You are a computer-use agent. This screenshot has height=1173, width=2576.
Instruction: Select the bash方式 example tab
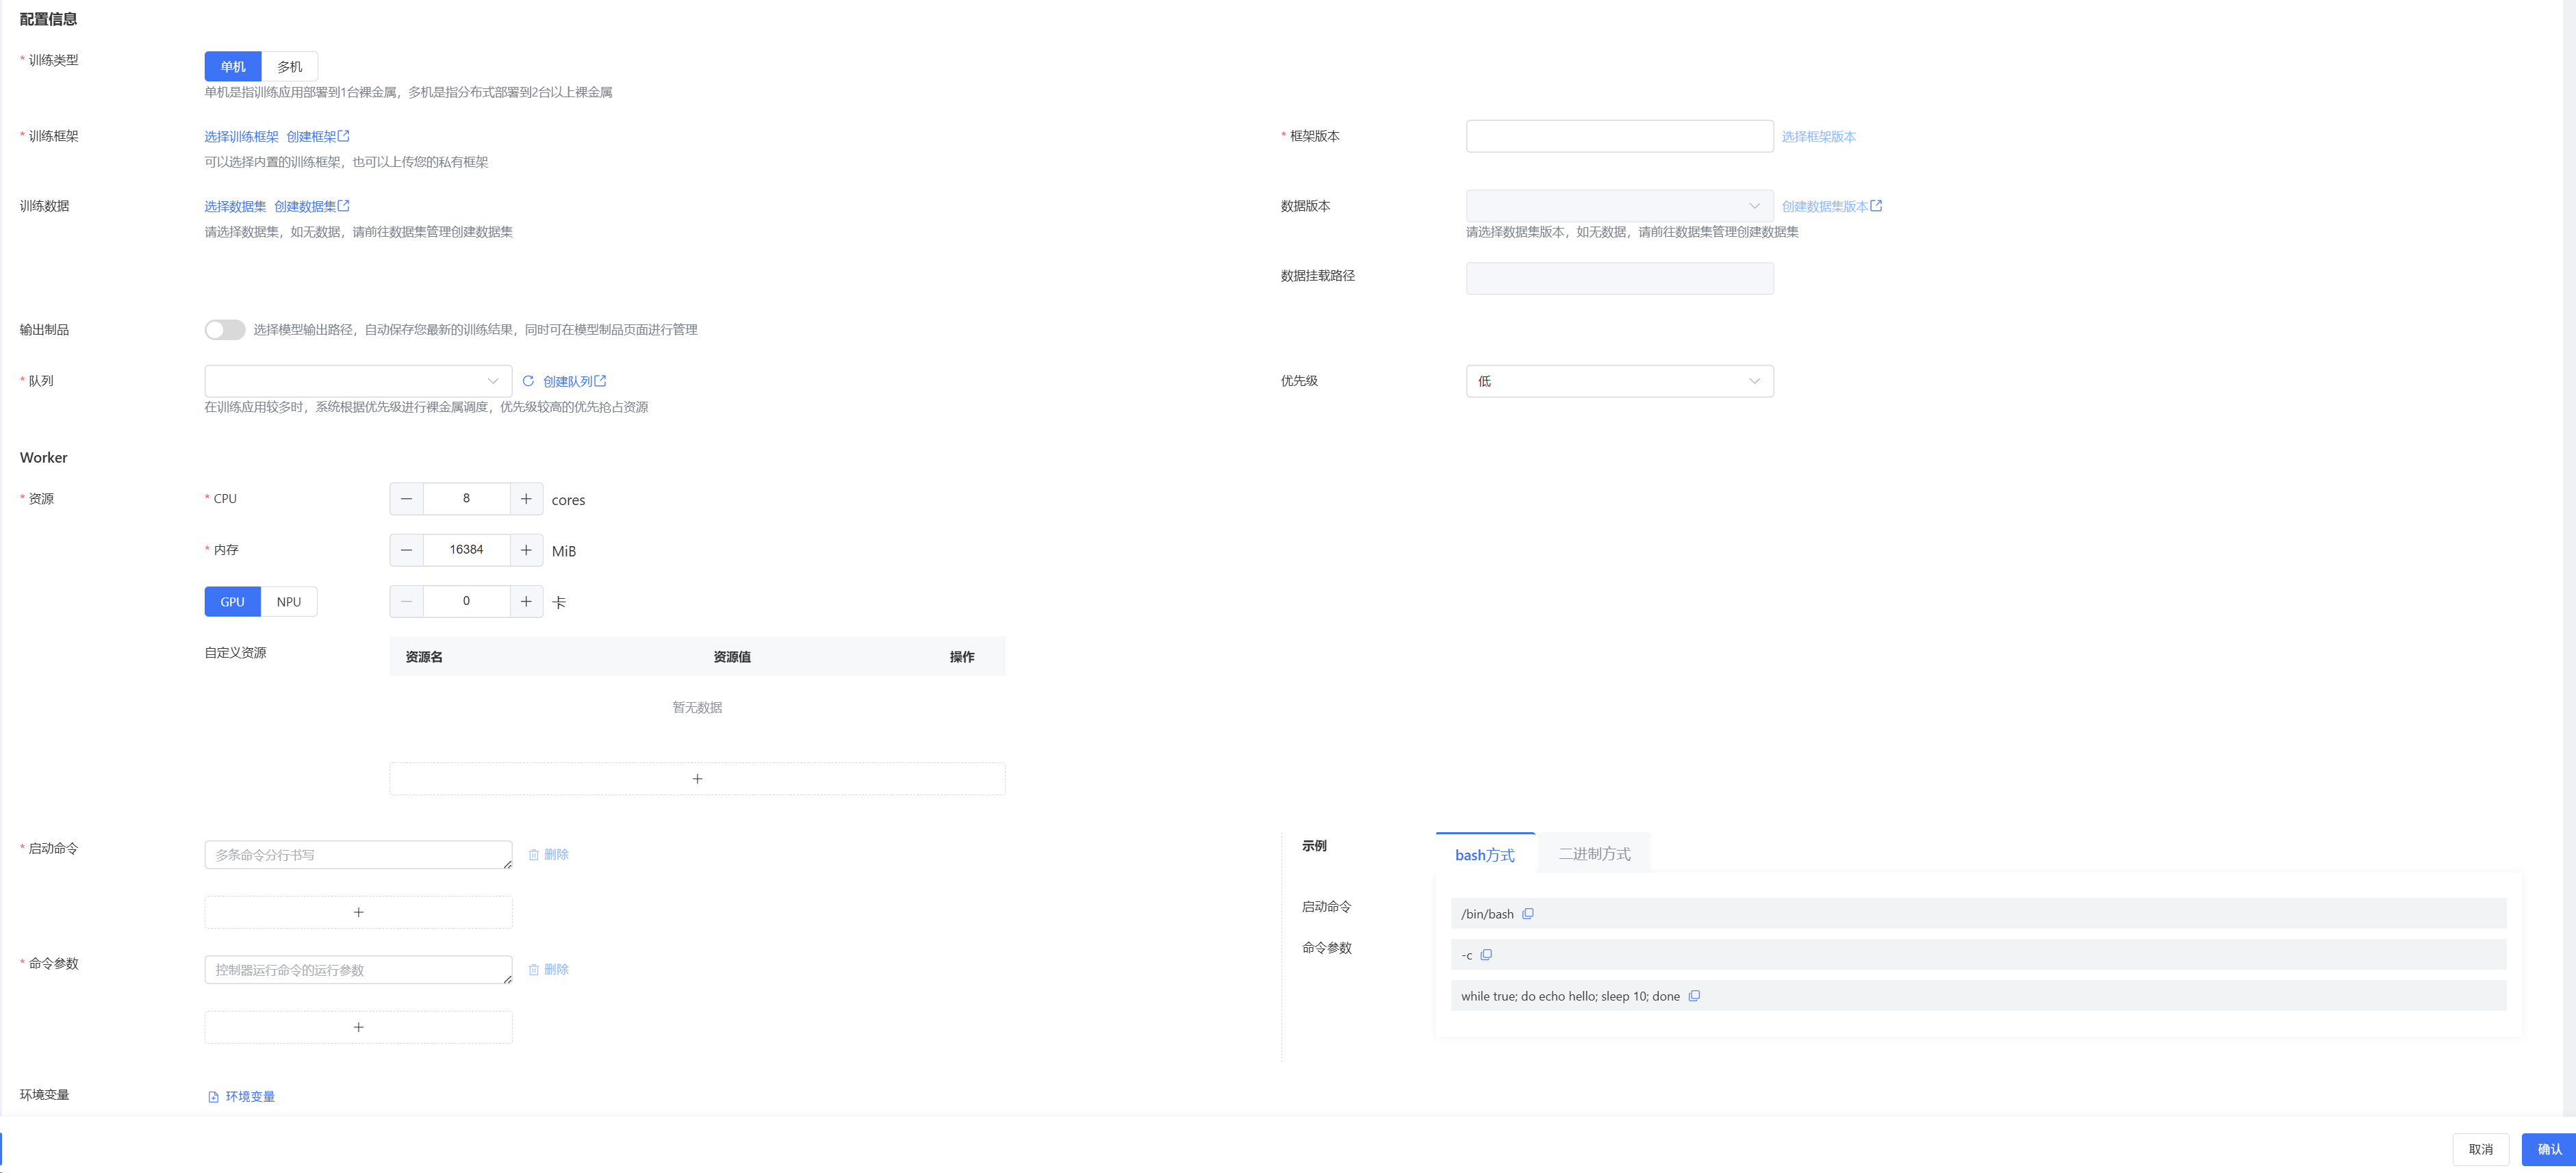pos(1484,855)
